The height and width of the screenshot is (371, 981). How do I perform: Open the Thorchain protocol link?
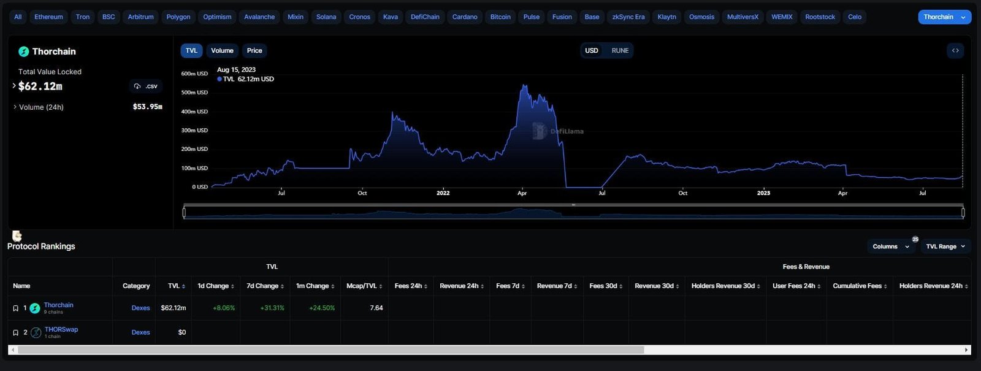[x=58, y=305]
